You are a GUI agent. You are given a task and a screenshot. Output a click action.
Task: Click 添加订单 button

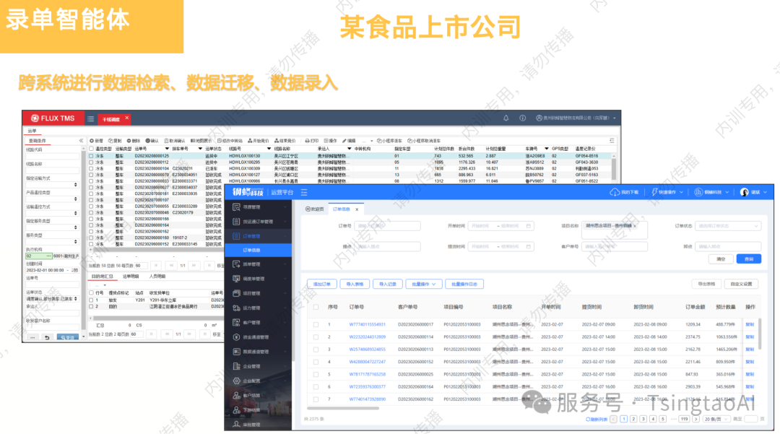click(322, 284)
